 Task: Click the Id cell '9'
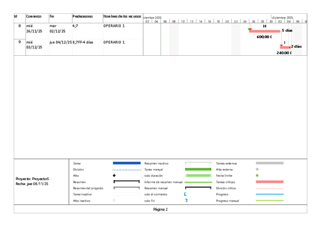[20, 42]
